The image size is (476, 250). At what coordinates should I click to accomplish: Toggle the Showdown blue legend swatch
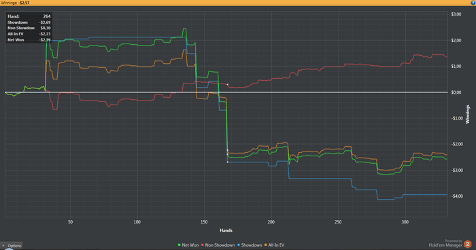(x=239, y=245)
